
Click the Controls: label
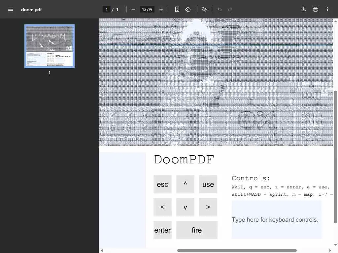251,178
